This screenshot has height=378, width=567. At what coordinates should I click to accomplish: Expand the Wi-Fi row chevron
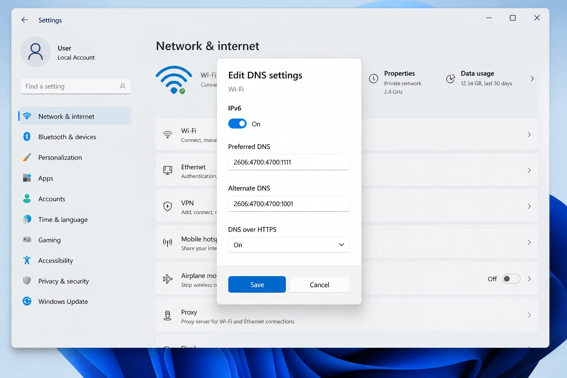click(529, 134)
